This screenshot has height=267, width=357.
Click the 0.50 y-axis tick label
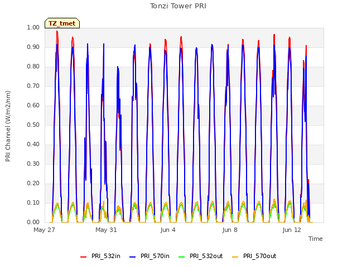coord(33,125)
